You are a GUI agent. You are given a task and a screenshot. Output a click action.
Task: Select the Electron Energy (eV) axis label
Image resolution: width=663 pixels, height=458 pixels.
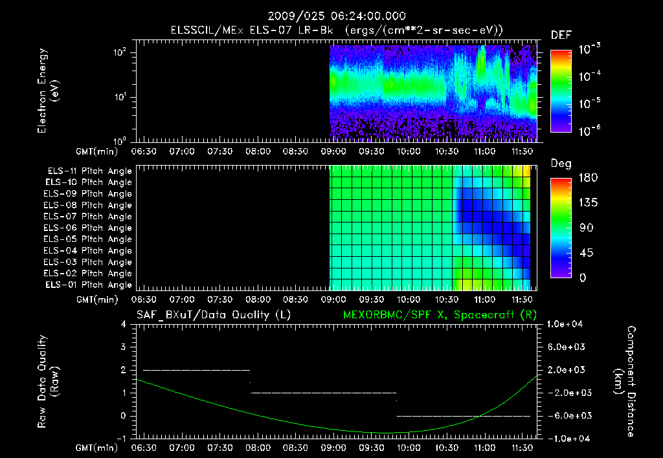point(48,91)
